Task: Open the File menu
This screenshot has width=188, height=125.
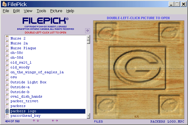Action: 6,11
